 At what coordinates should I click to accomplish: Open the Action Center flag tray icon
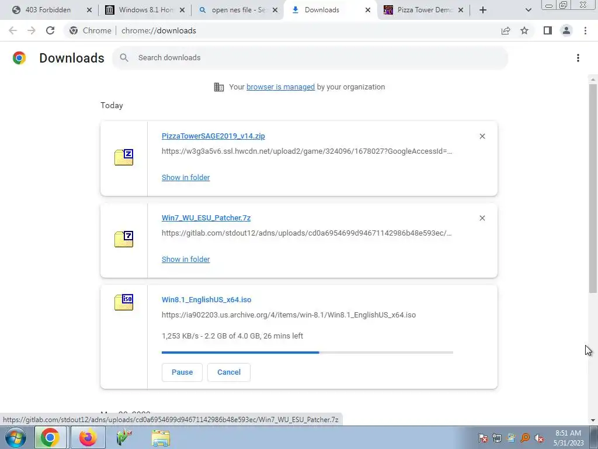[483, 438]
